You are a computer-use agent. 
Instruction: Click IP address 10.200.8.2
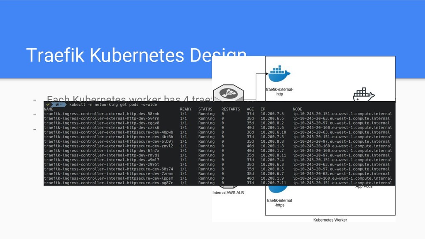coord(272,123)
